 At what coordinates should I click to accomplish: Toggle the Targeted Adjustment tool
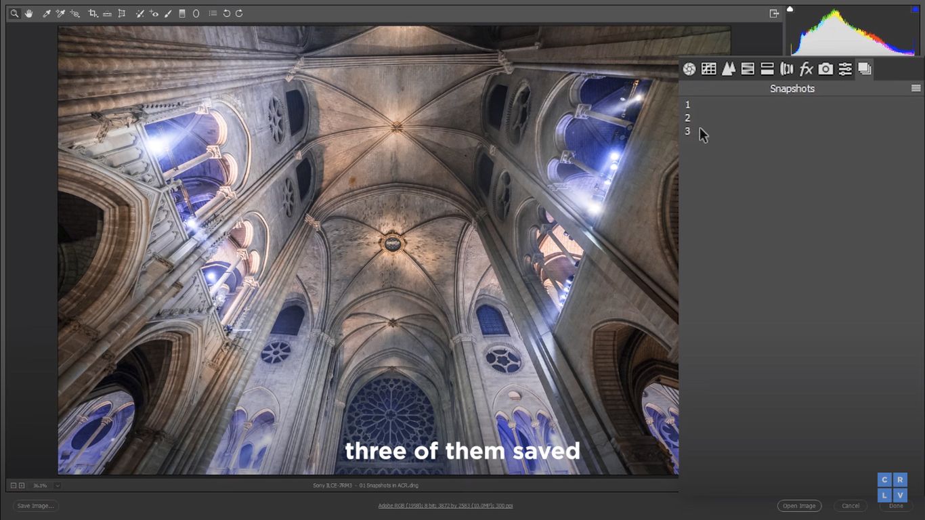pyautogui.click(x=73, y=13)
